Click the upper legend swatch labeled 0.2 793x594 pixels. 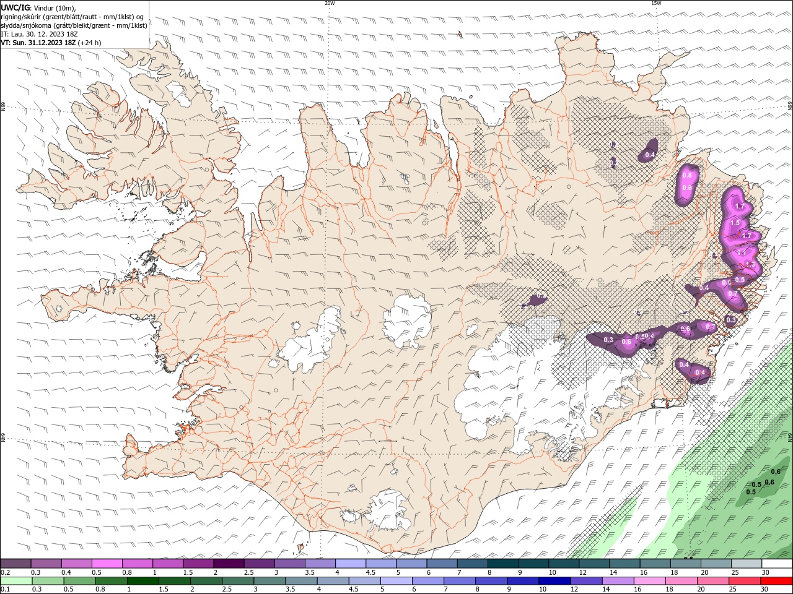pyautogui.click(x=15, y=564)
